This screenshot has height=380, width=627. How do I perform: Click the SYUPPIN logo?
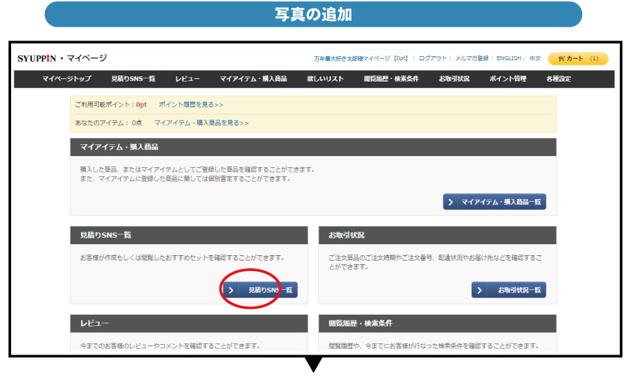click(x=37, y=58)
